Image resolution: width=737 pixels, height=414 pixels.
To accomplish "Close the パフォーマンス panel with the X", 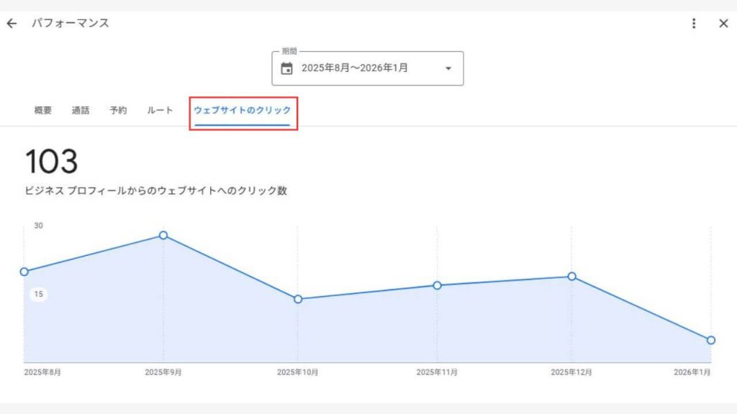I will click(x=723, y=23).
